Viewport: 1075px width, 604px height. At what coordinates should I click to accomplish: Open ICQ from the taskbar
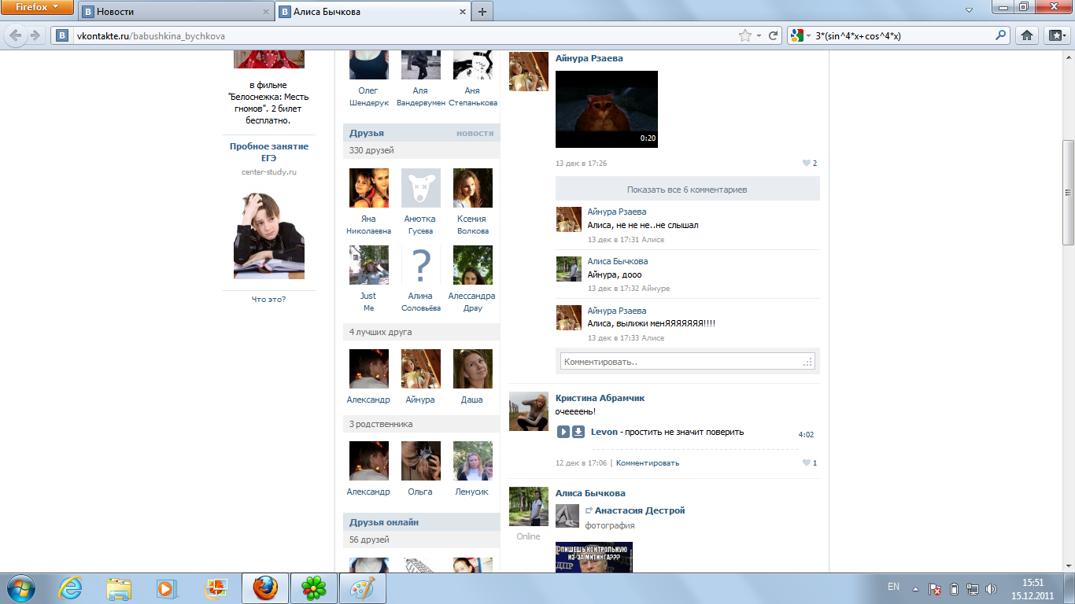pyautogui.click(x=314, y=587)
